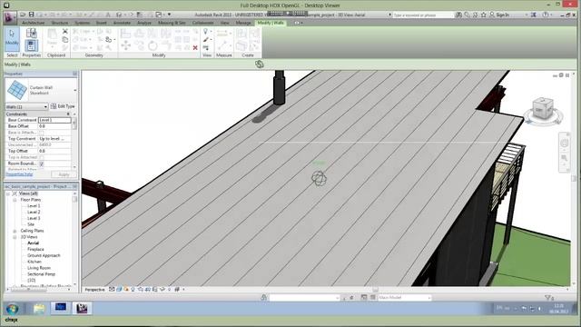This screenshot has width=581, height=327.
Task: Click the Perspective label in view bar
Action: [x=94, y=290]
